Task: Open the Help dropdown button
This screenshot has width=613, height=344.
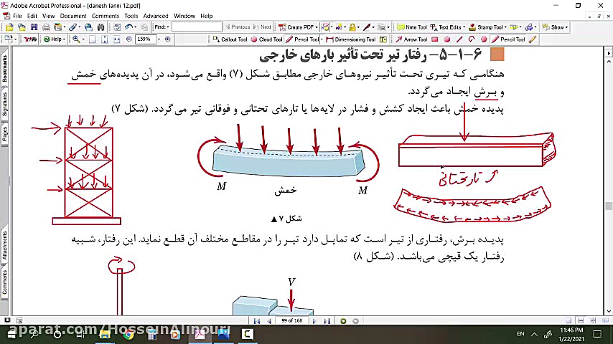Action: tap(55, 39)
